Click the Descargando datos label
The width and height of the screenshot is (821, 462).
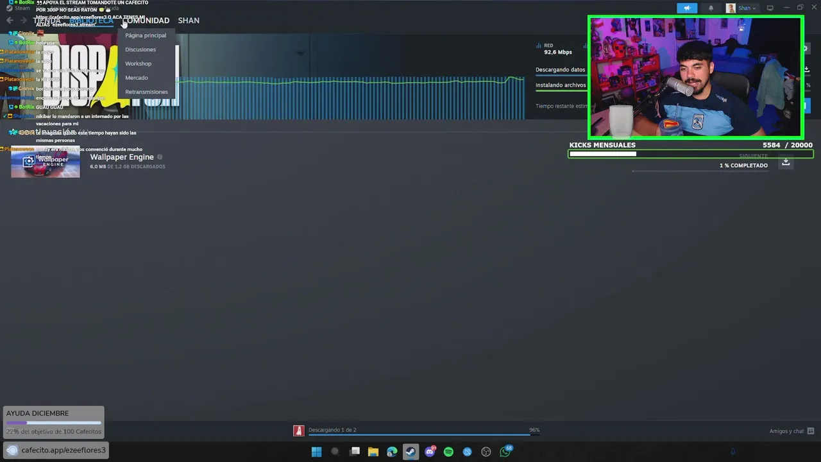[x=561, y=70]
